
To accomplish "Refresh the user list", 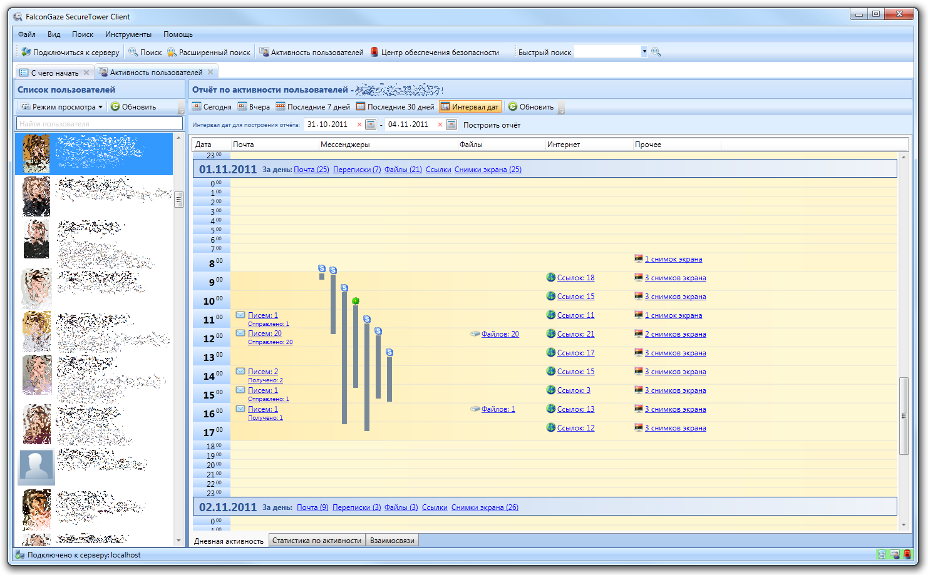I will (133, 107).
